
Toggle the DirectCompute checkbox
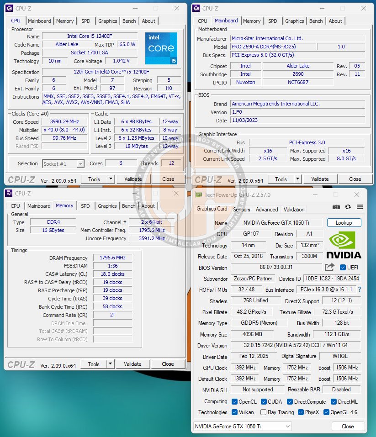[290, 401]
